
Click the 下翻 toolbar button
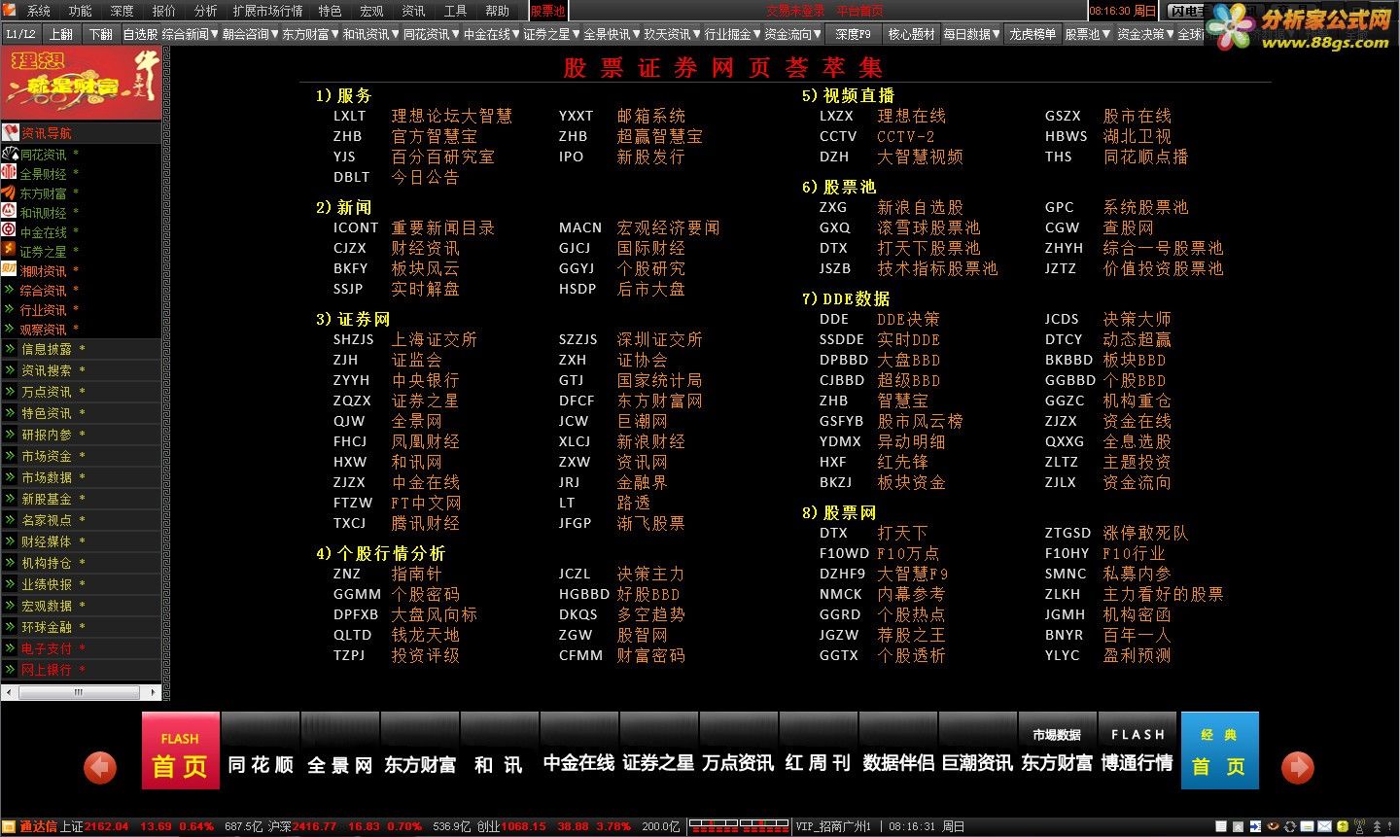pos(101,34)
